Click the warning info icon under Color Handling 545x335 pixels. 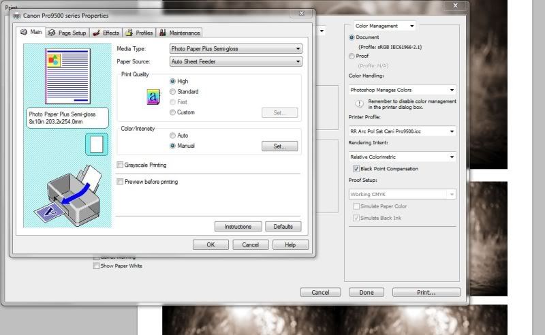(x=359, y=103)
